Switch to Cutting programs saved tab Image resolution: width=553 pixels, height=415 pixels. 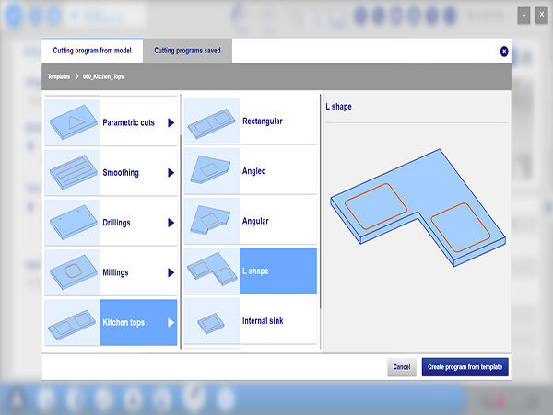[x=187, y=52]
